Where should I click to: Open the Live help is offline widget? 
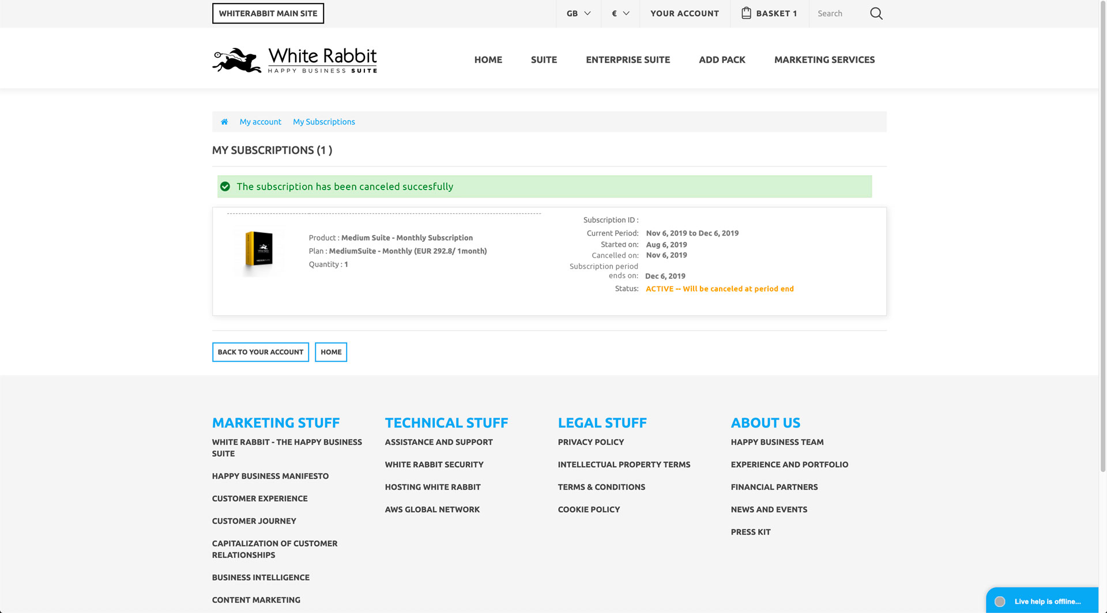pyautogui.click(x=1042, y=600)
